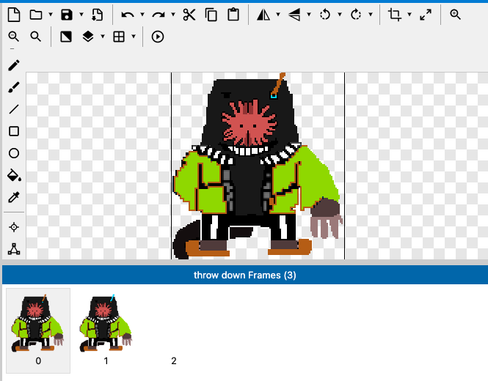488x381 pixels.
Task: Flip the image vertically
Action: [x=294, y=15]
